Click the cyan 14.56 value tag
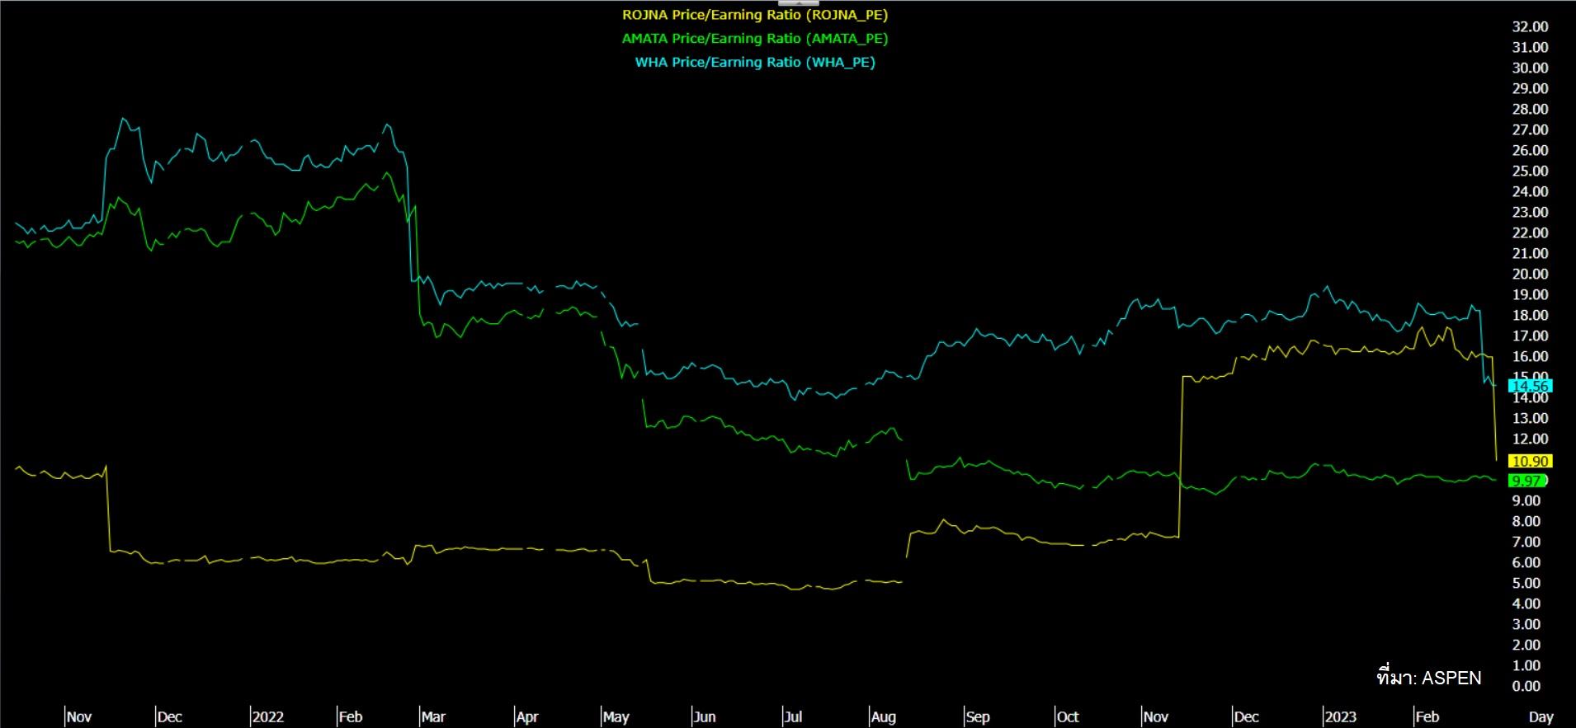Screen dimensions: 1576x728 click(1530, 386)
